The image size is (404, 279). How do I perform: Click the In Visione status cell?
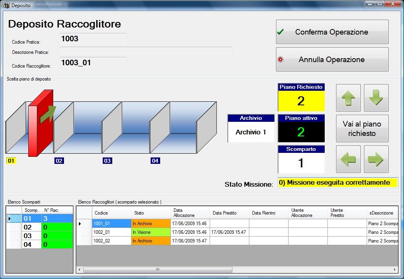coord(151,232)
